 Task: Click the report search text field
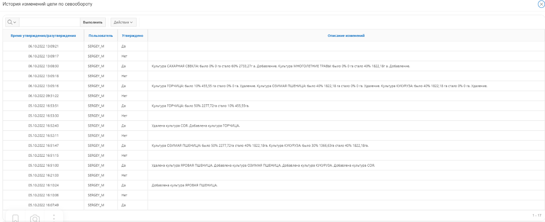click(x=50, y=22)
